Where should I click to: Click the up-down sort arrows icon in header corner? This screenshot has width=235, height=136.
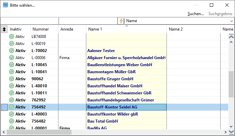tap(4, 29)
